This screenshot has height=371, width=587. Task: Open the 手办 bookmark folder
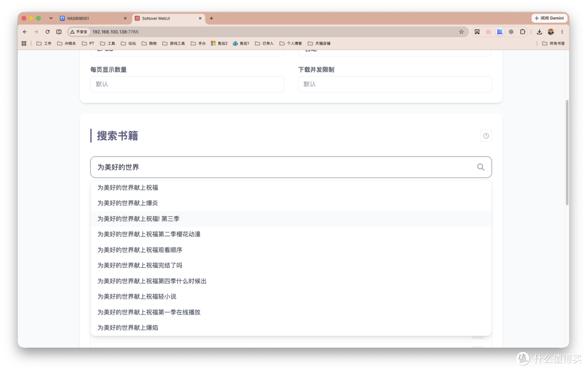click(198, 43)
